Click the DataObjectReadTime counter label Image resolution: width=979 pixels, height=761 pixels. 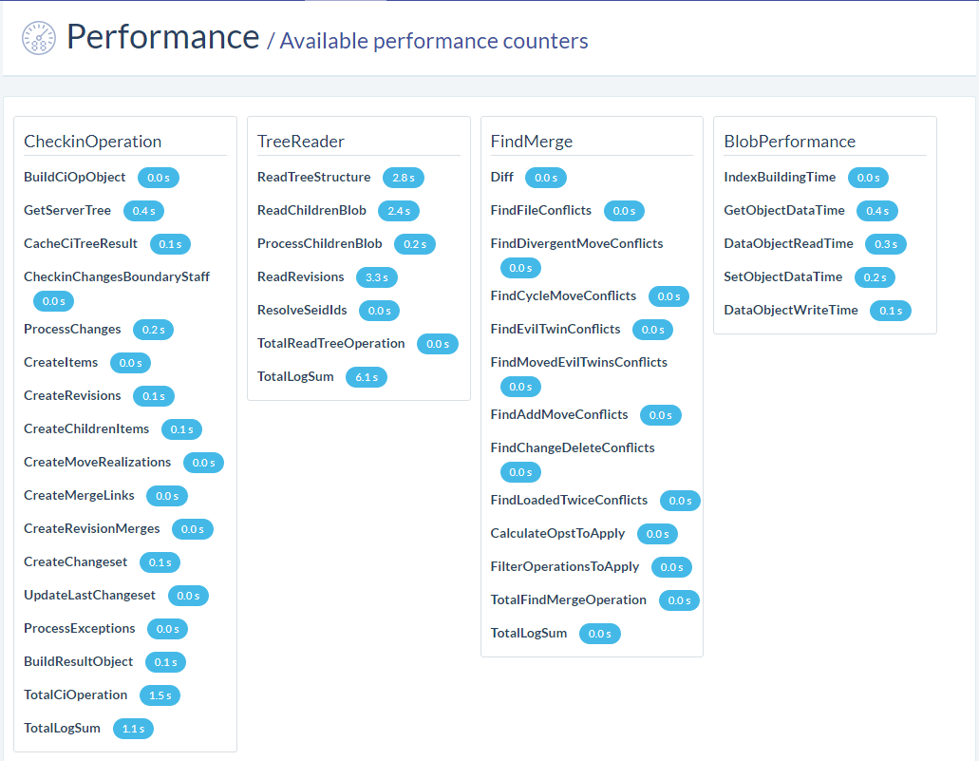(788, 243)
